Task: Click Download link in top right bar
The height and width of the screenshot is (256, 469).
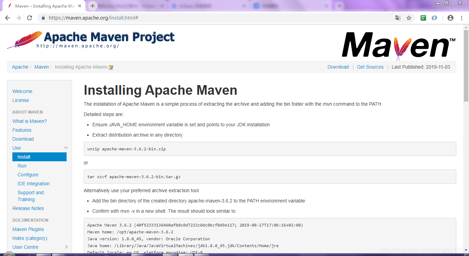Action: point(338,67)
